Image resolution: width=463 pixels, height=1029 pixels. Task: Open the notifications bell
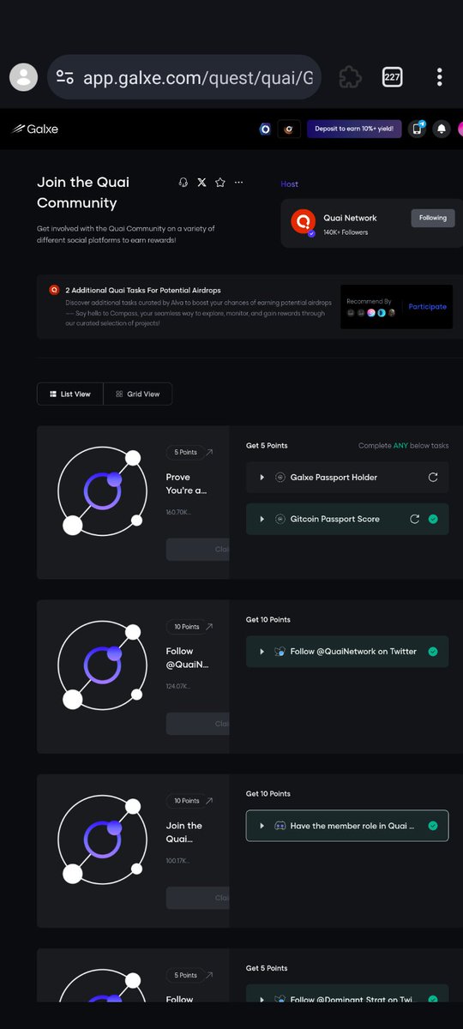pyautogui.click(x=442, y=129)
